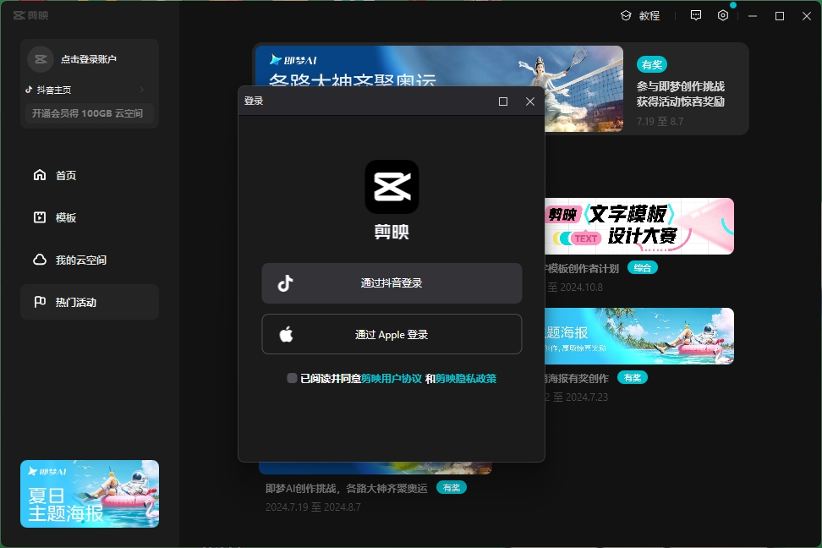The height and width of the screenshot is (548, 822).
Task: Open the settings hexagon icon
Action: coord(723,15)
